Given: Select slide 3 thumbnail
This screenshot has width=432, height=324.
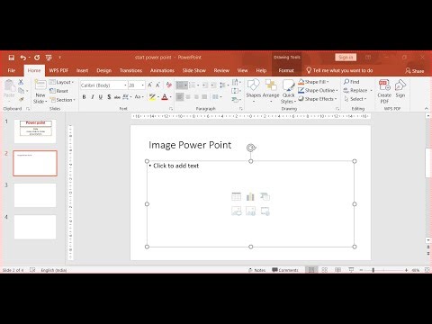Looking at the screenshot, I should click(35, 195).
